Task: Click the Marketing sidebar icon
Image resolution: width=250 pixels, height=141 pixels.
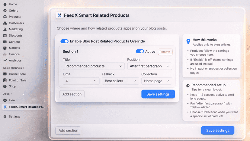Action: pos(5,29)
